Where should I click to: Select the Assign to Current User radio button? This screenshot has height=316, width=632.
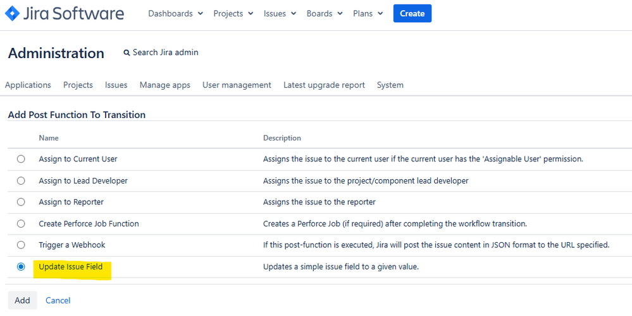click(21, 159)
